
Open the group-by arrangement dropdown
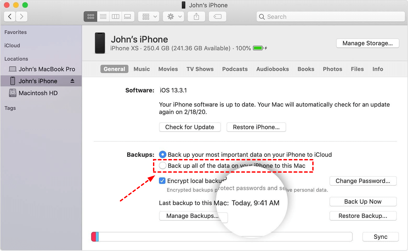coord(149,17)
